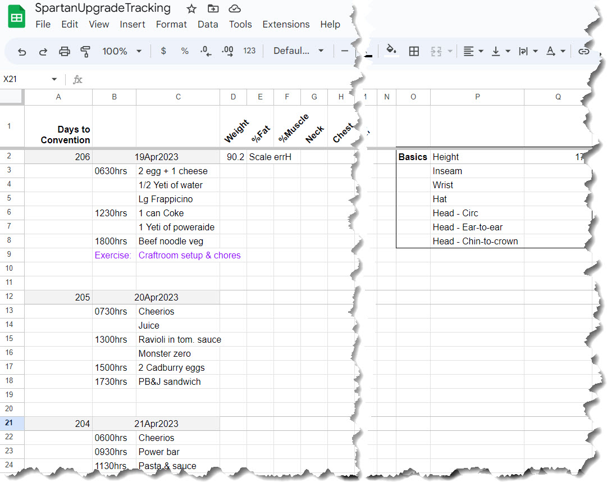Open the Tools menu

pos(240,24)
